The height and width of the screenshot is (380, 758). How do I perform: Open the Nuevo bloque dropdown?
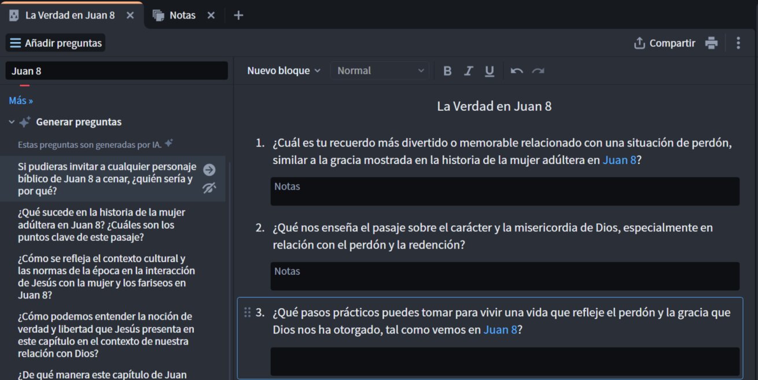pos(284,71)
